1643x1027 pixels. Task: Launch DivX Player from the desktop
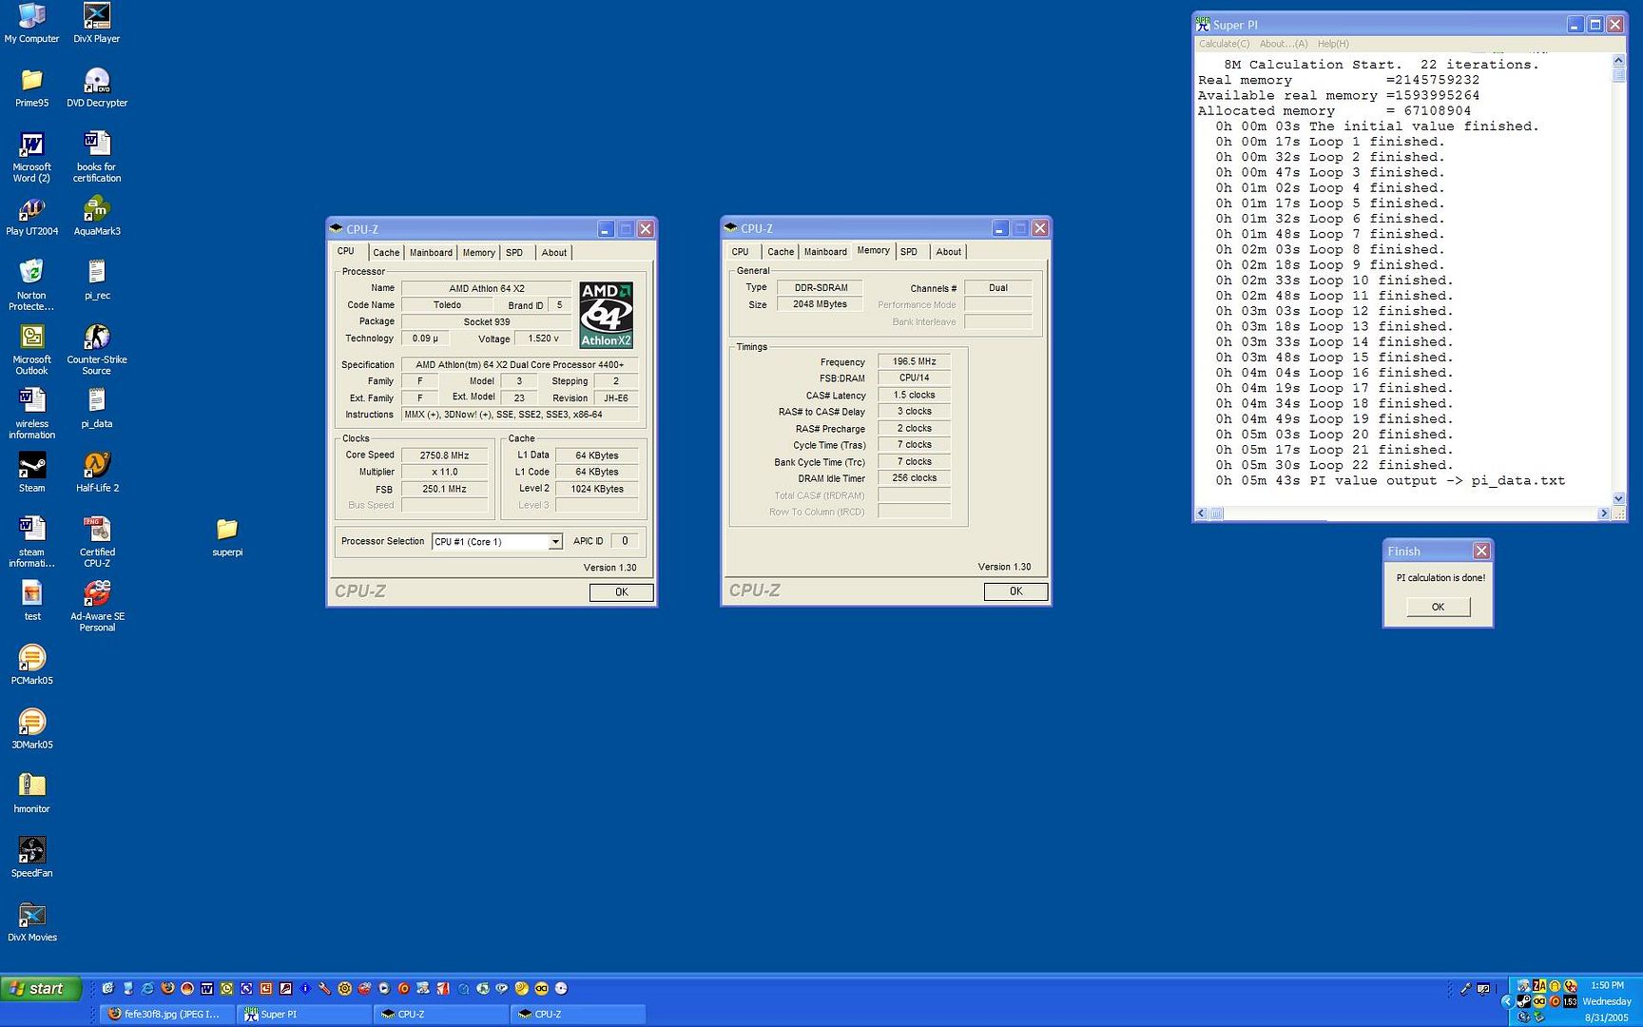[x=96, y=23]
